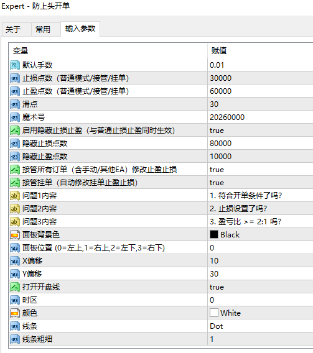The image size is (313, 353).
Task: Toggle the true value of 打开开盘线
Action: tap(260, 287)
